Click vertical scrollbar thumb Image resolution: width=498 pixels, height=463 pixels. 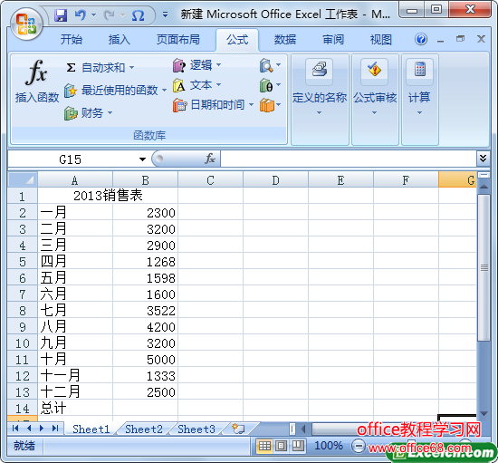(x=484, y=267)
